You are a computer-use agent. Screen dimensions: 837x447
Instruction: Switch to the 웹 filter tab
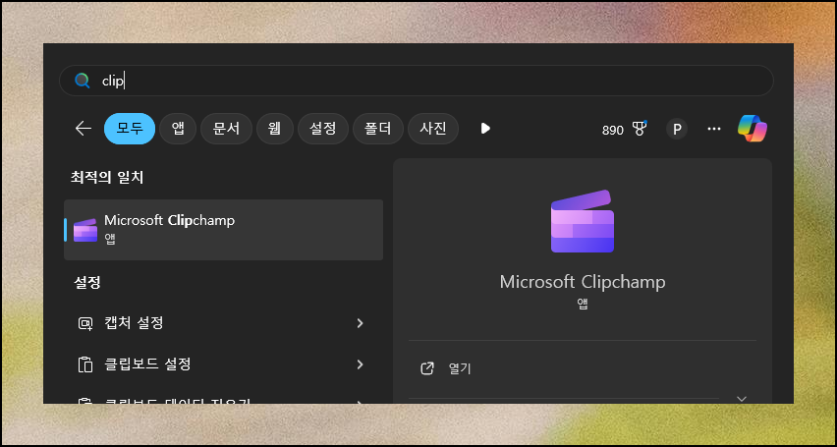click(275, 129)
